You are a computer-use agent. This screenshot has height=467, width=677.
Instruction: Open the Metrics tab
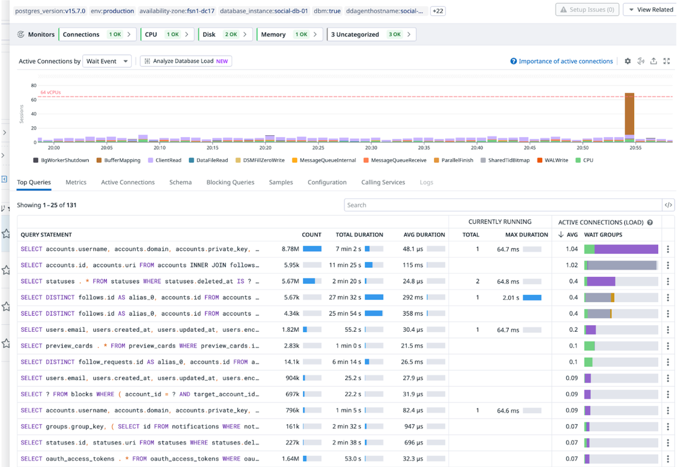click(76, 182)
